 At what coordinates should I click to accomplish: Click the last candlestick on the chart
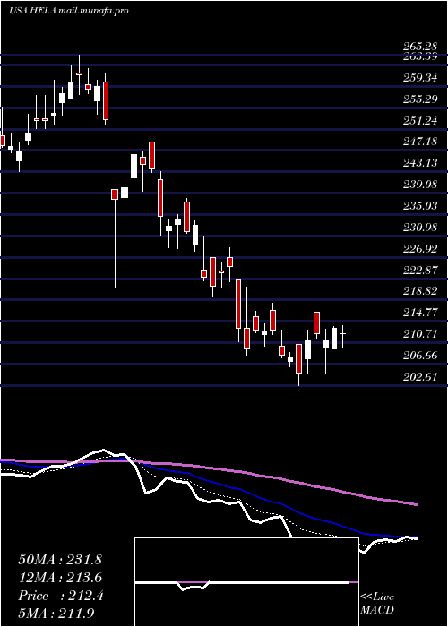point(342,336)
